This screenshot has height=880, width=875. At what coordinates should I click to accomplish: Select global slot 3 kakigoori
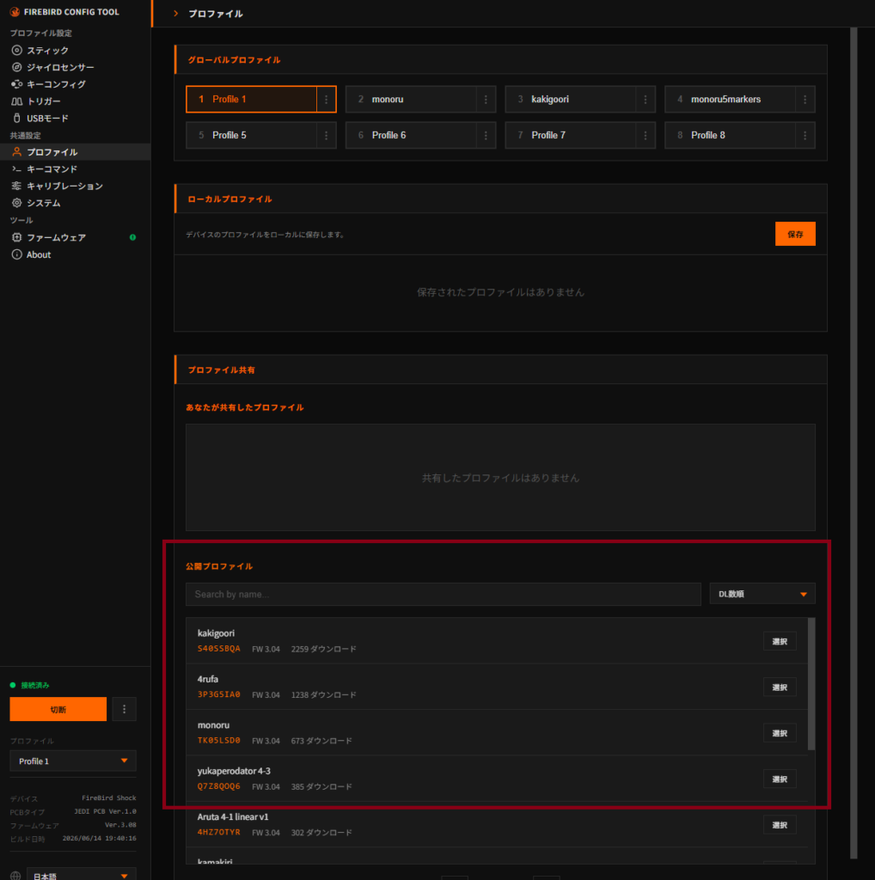[571, 100]
